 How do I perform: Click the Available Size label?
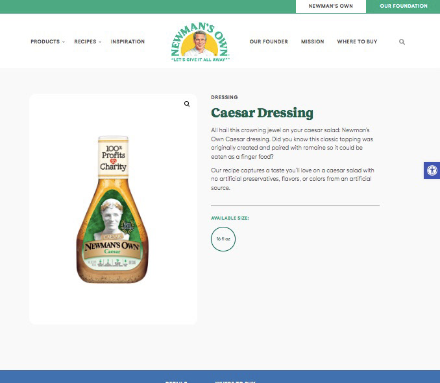pyautogui.click(x=230, y=218)
